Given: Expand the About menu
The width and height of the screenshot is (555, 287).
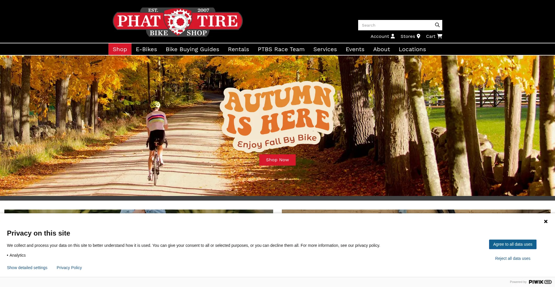Looking at the screenshot, I should (382, 49).
